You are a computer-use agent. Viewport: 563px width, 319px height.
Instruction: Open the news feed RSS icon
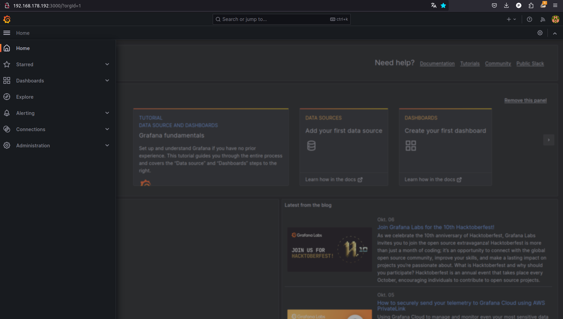click(543, 20)
